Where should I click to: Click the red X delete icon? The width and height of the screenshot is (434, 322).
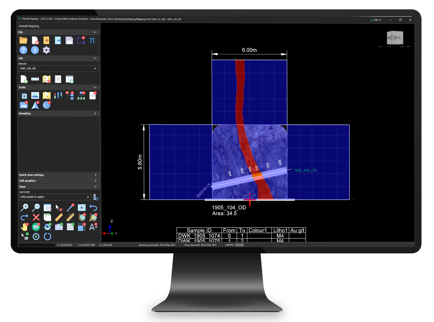[36, 217]
